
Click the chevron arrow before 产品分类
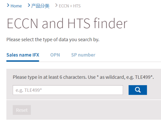pyautogui.click(x=29, y=5)
